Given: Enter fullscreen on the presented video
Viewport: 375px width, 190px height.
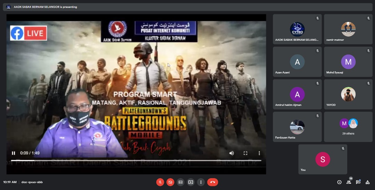Looking at the screenshot, I should (x=245, y=153).
